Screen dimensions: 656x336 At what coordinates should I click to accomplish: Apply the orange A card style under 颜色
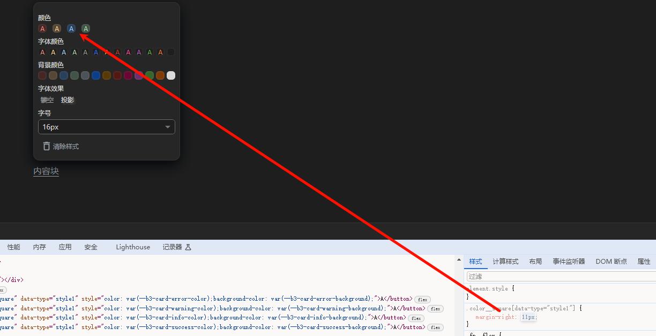pyautogui.click(x=57, y=28)
